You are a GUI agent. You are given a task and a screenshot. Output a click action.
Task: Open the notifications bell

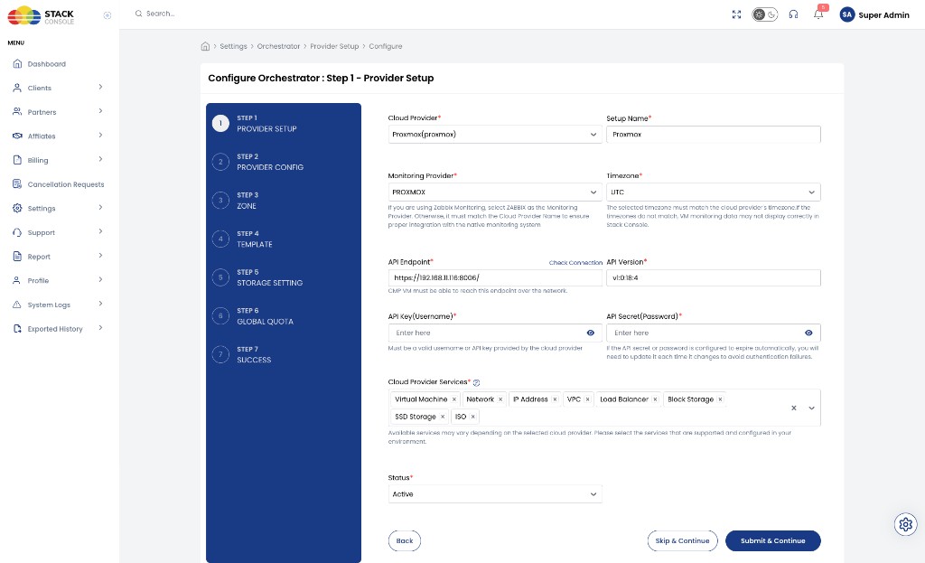click(x=818, y=14)
